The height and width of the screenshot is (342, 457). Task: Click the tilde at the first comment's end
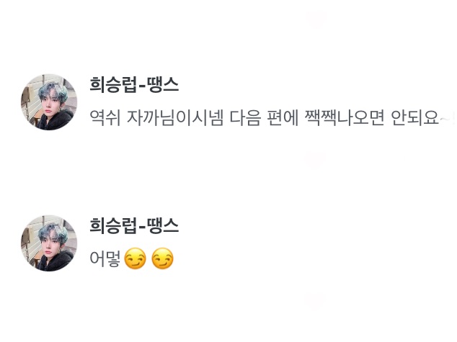(445, 120)
